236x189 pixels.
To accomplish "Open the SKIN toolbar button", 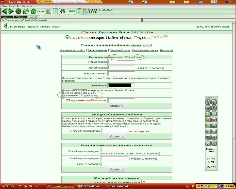I will pyautogui.click(x=72, y=11).
